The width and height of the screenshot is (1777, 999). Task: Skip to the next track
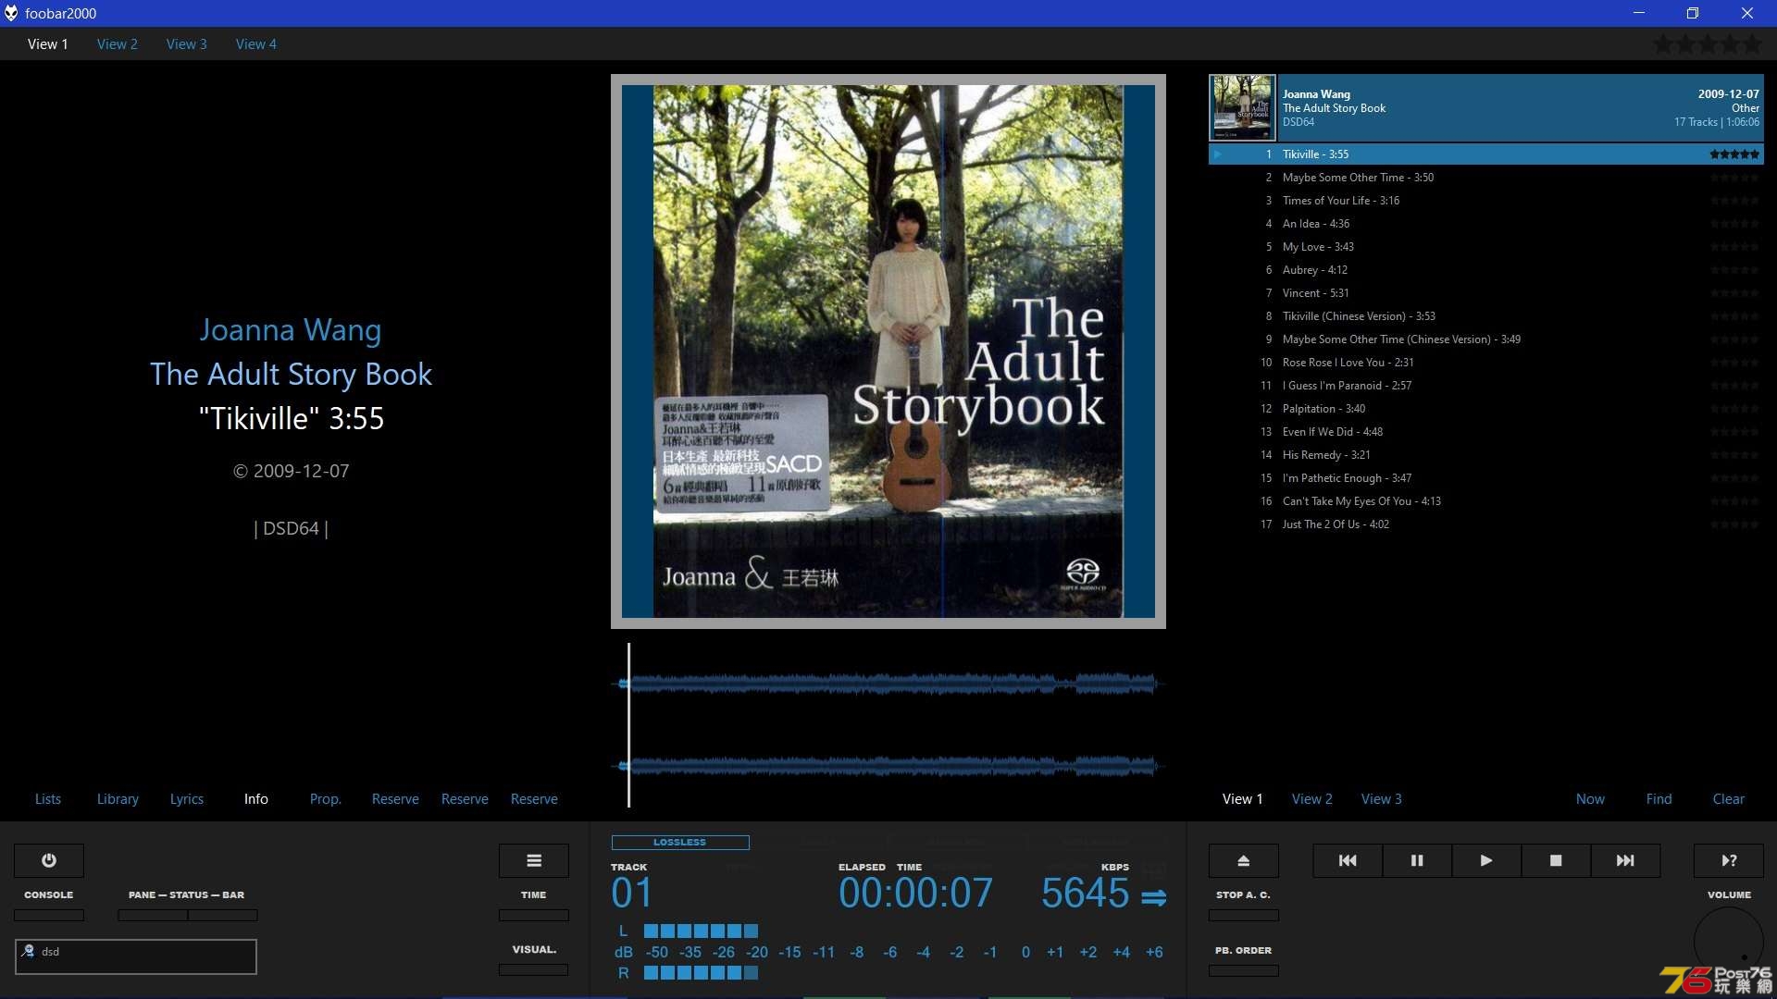[x=1625, y=860]
